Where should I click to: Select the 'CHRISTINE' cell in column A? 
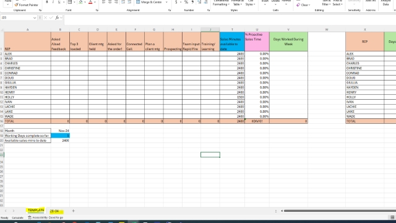click(27, 68)
